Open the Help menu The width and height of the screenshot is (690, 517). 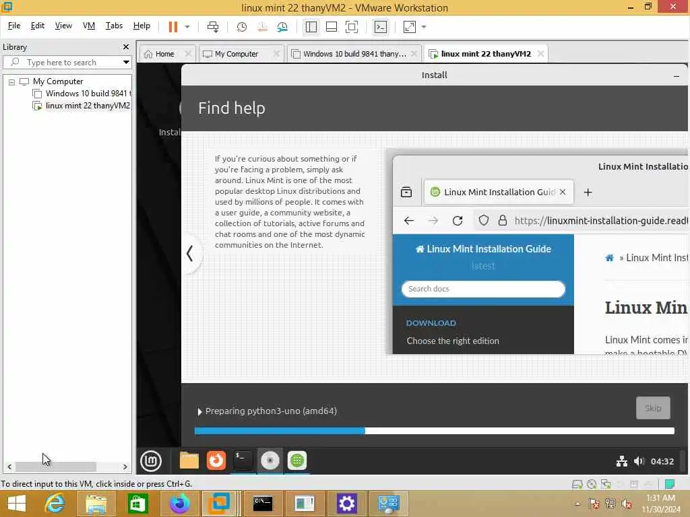point(142,26)
